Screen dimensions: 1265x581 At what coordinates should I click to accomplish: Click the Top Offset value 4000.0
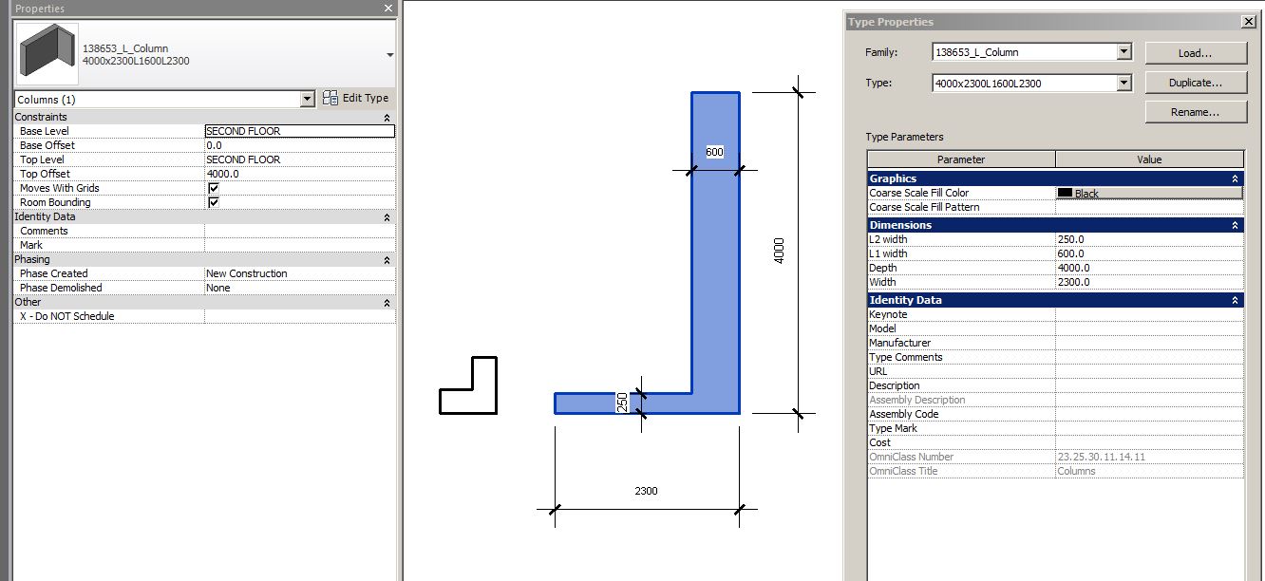click(299, 174)
